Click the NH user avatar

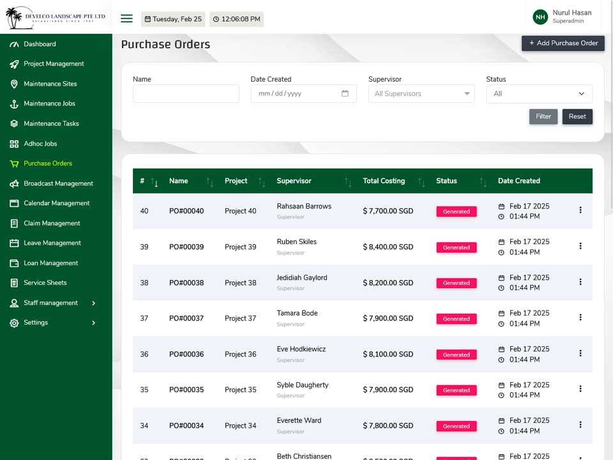[x=540, y=17]
